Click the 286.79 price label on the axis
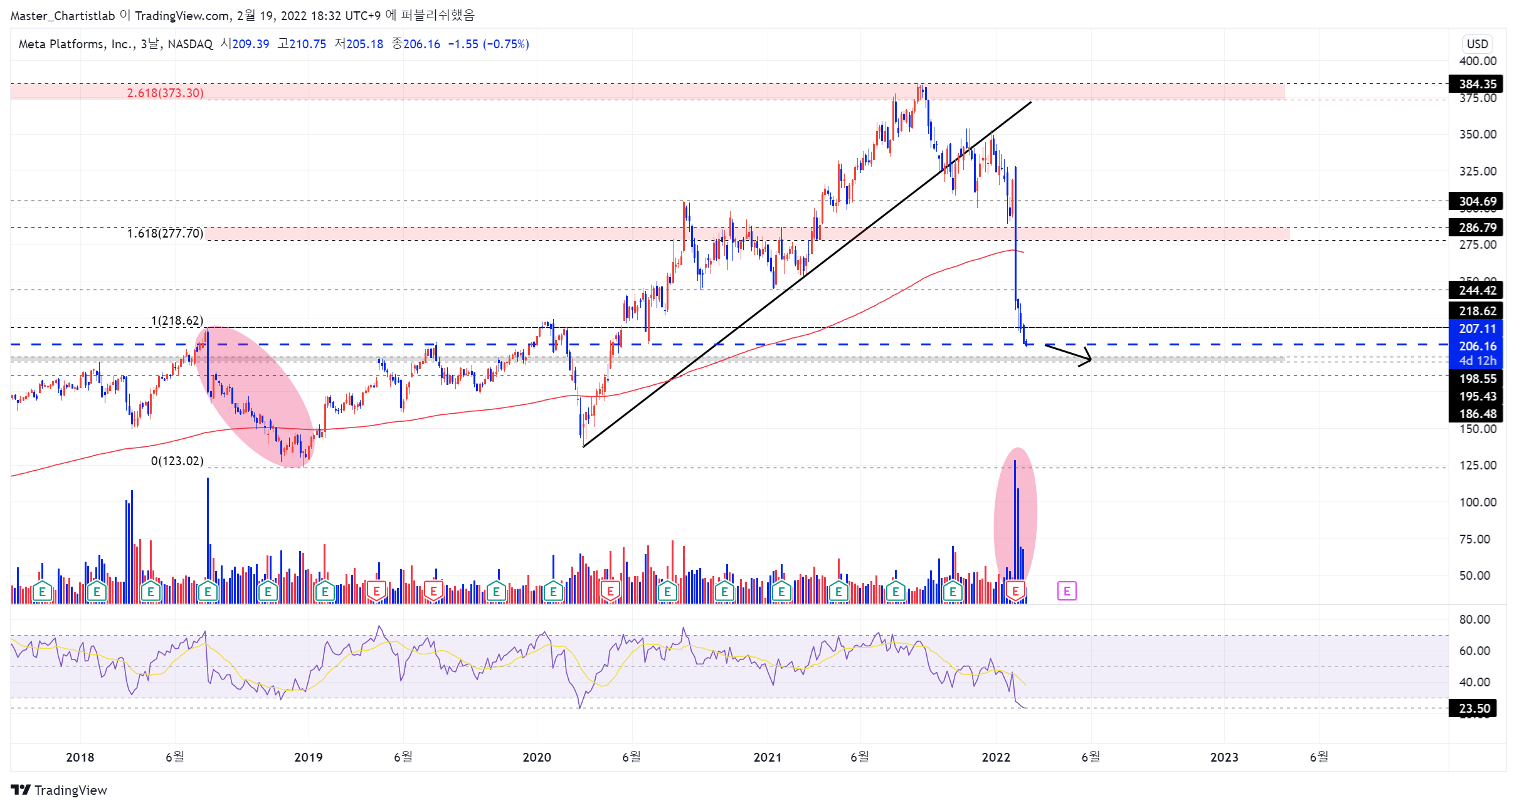The height and width of the screenshot is (808, 1517). coord(1477,228)
